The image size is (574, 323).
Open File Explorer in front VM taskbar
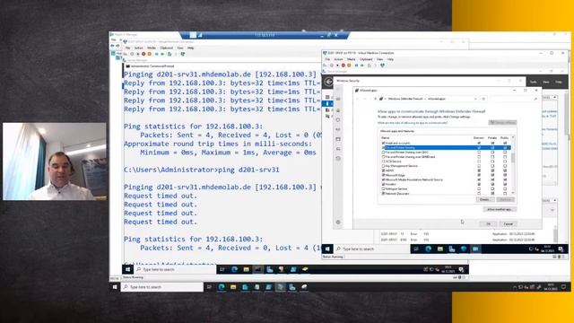[x=440, y=249]
